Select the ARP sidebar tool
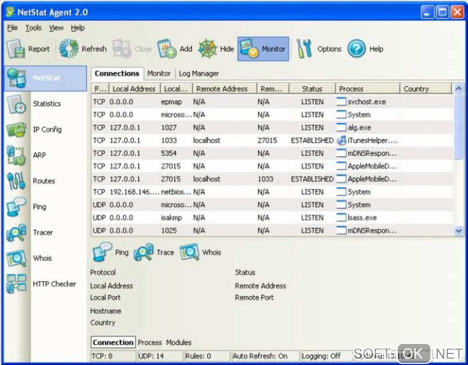Screen dimensions: 468x365 39,155
